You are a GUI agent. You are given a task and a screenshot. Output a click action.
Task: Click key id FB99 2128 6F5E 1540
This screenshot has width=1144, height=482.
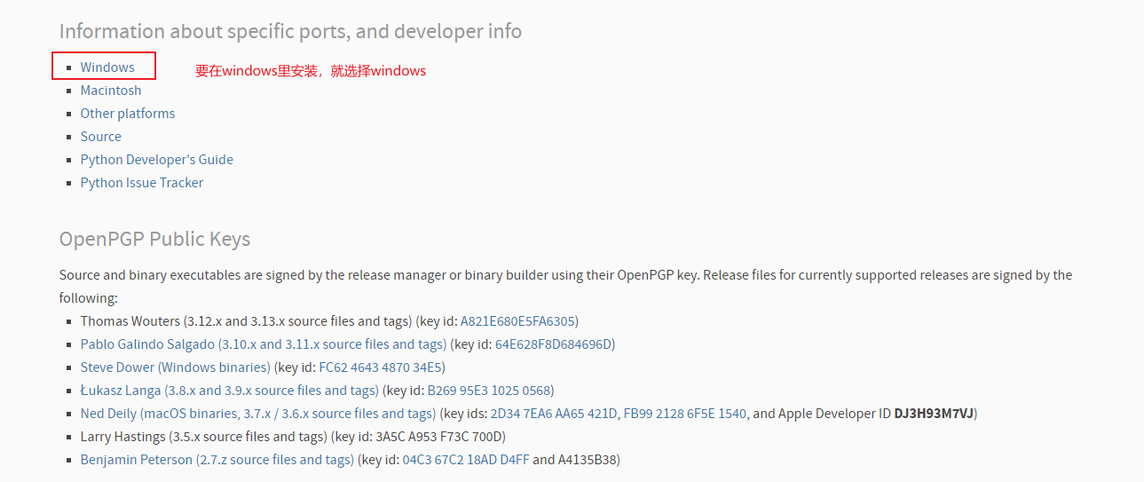pos(685,414)
